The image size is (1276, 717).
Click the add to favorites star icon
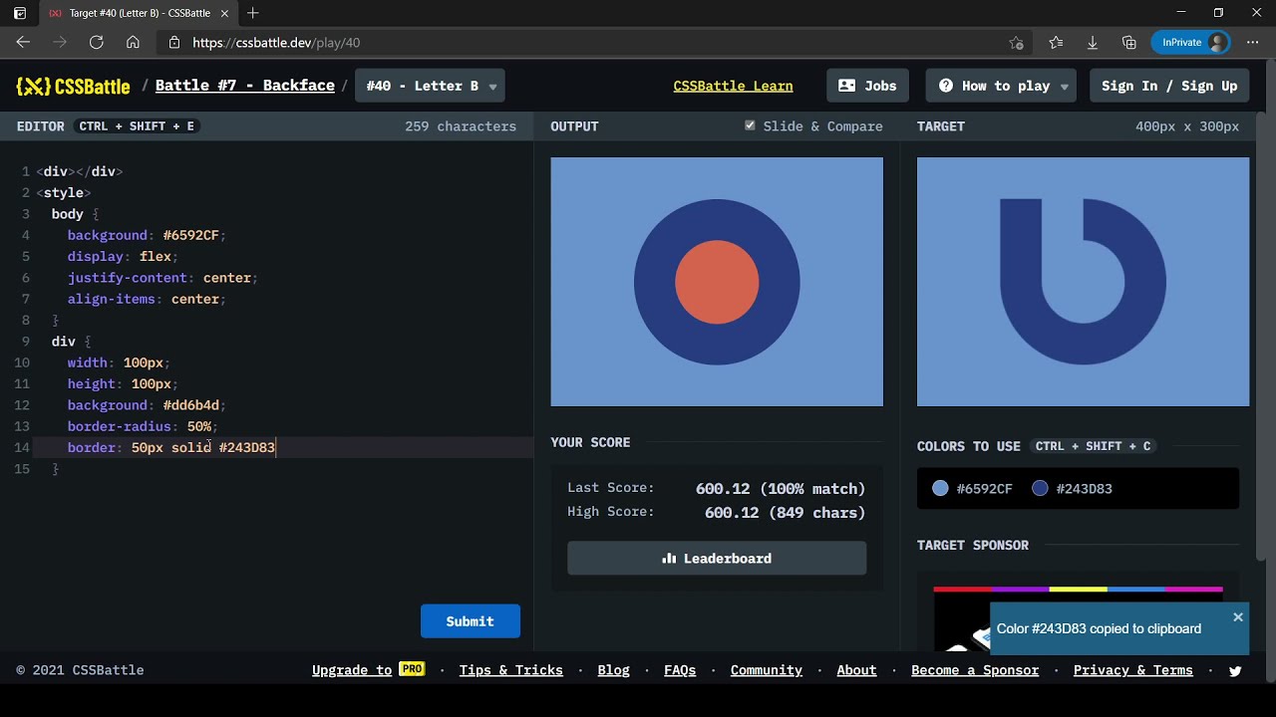(x=1016, y=43)
